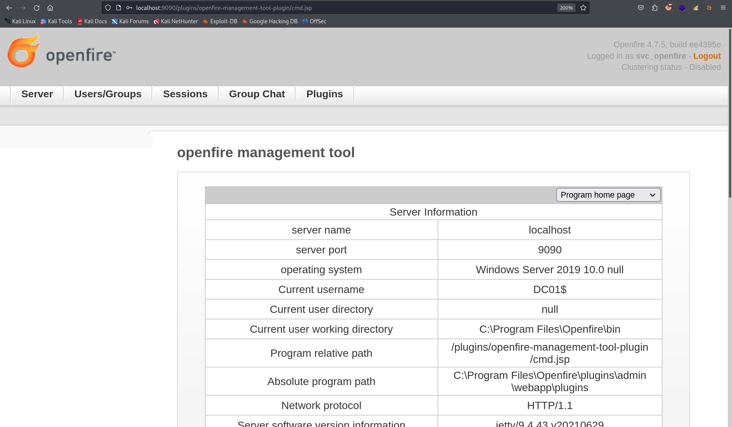Image resolution: width=732 pixels, height=427 pixels.
Task: Bookmark this page with the star icon
Action: [x=583, y=8]
